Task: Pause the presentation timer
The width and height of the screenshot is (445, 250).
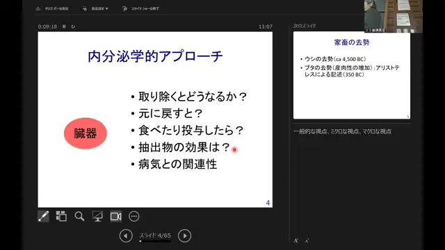Action: (64, 26)
